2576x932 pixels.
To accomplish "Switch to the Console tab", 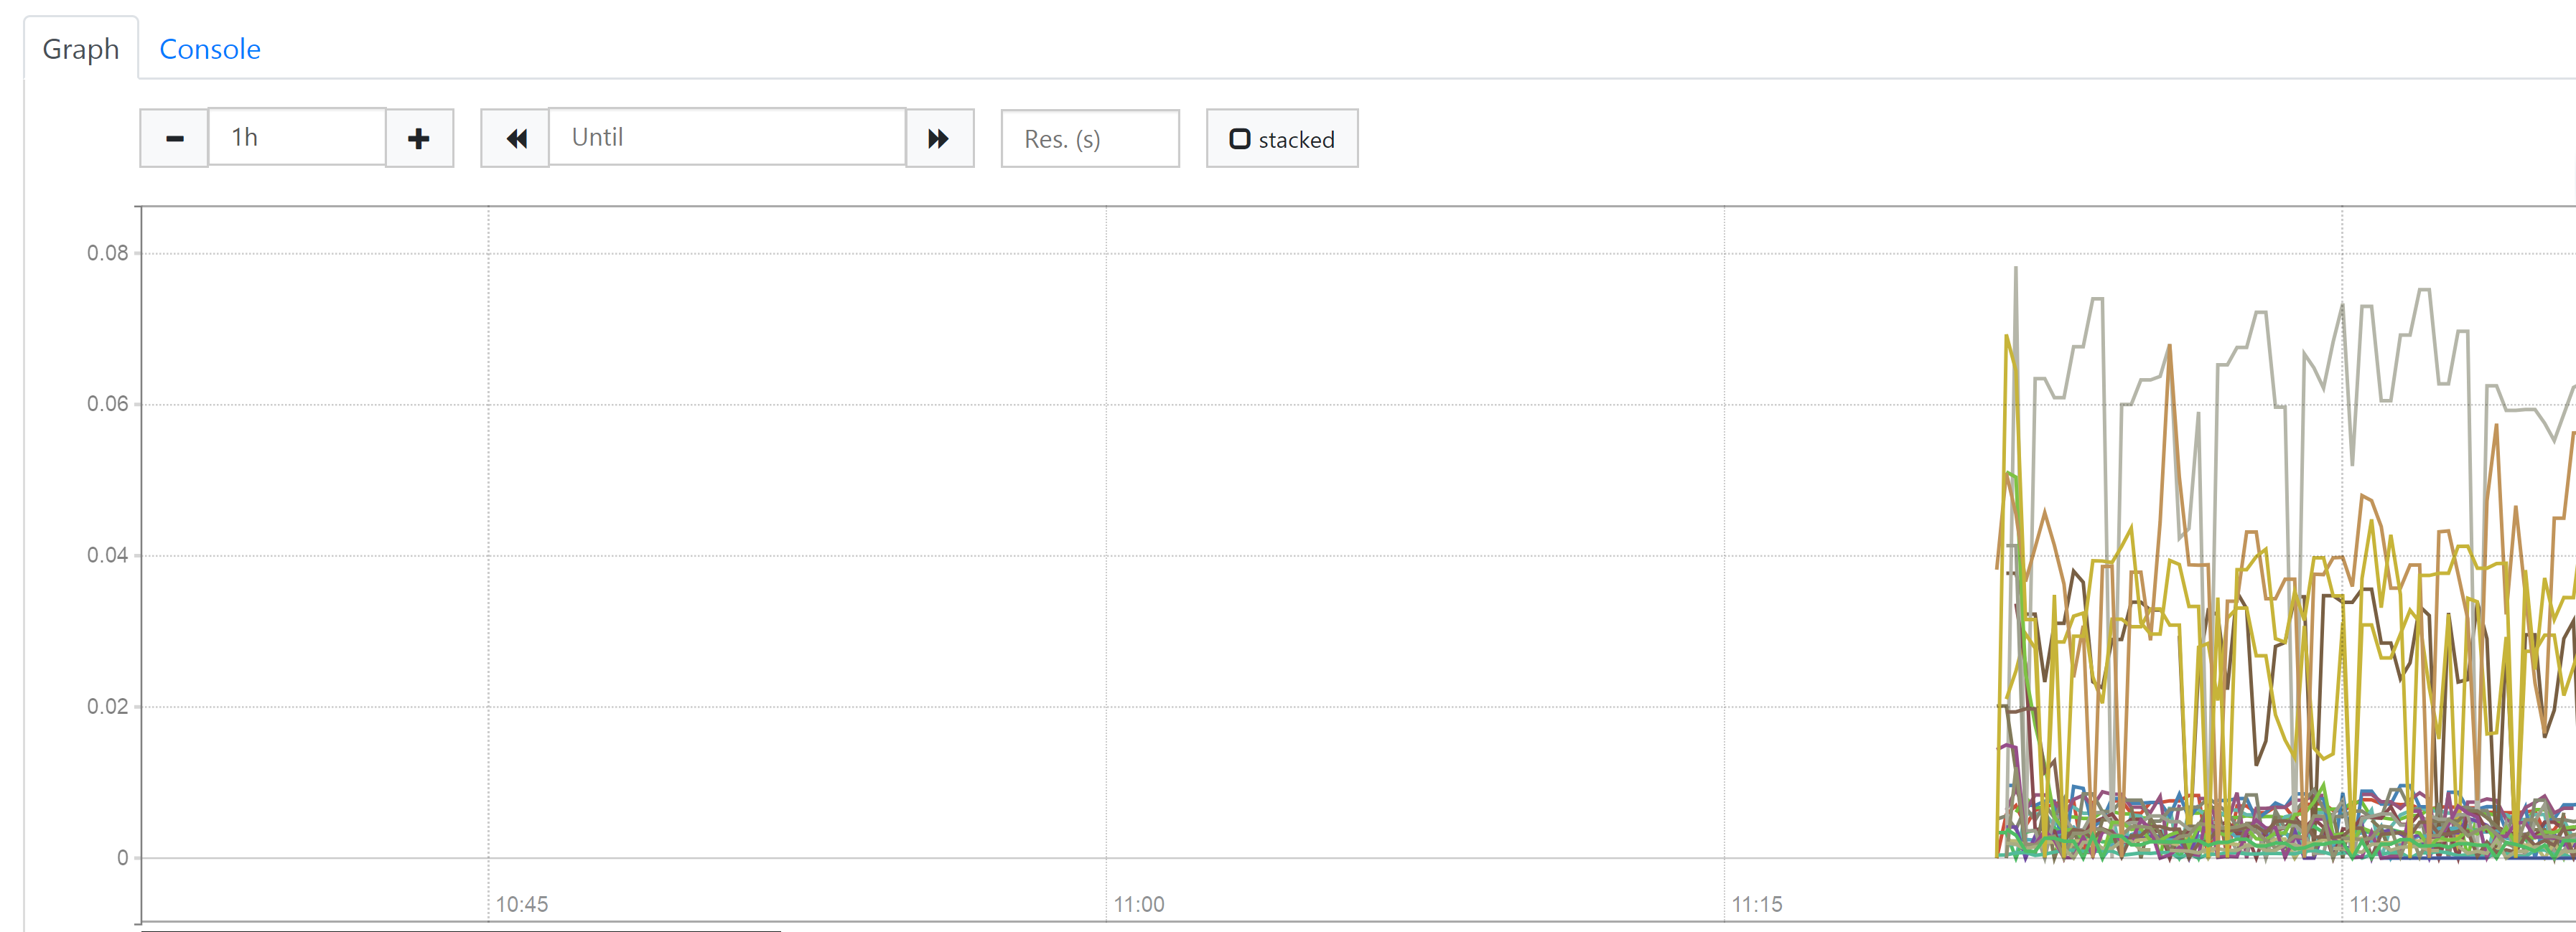I will 210,49.
